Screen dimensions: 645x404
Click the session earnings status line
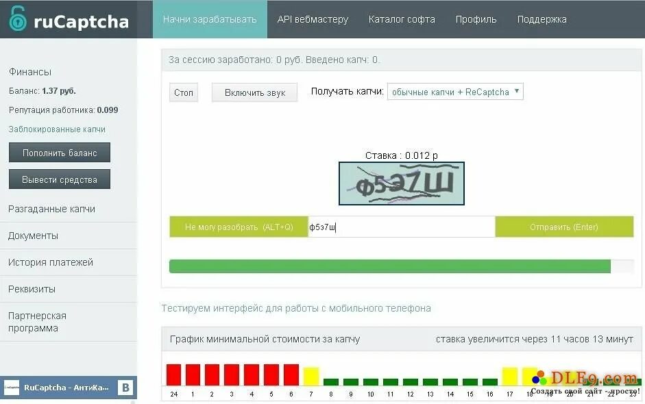(x=274, y=60)
